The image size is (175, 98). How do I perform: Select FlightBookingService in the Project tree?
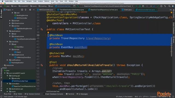click(24, 29)
